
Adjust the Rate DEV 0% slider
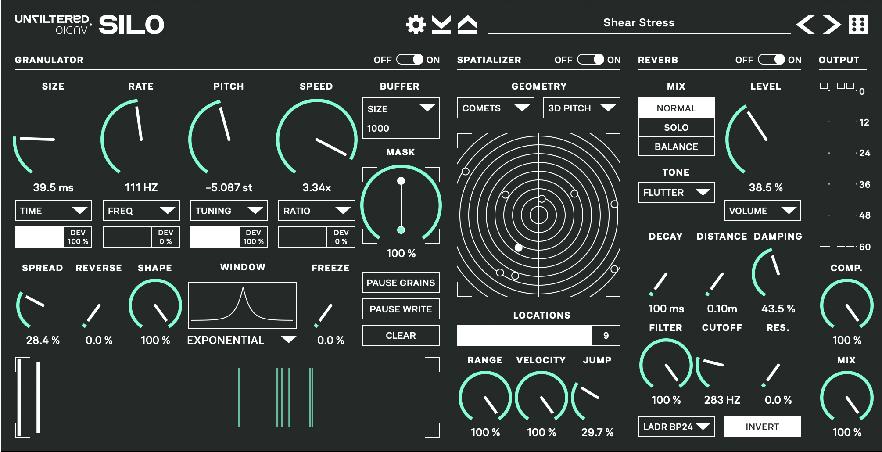141,237
